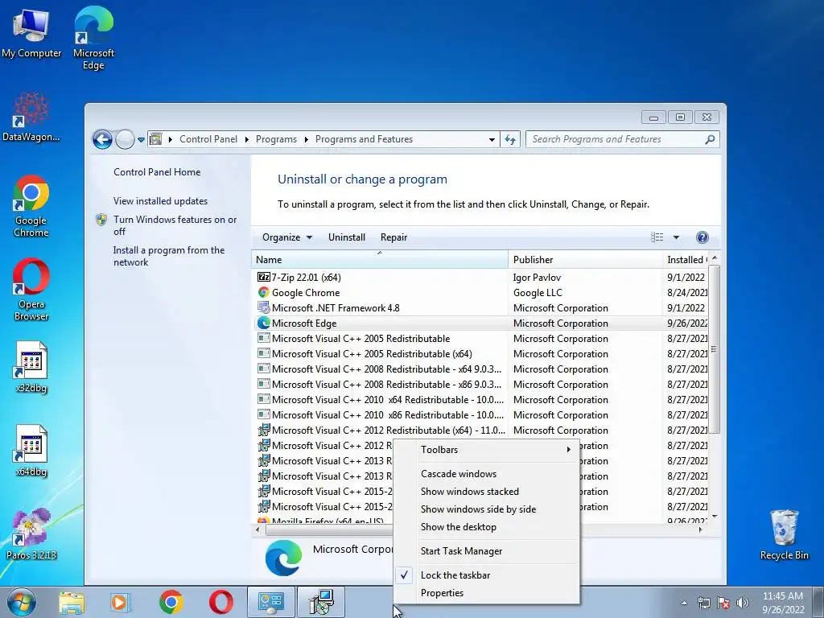Open the recent pages dropdown arrow
The image size is (824, 618).
pos(141,140)
